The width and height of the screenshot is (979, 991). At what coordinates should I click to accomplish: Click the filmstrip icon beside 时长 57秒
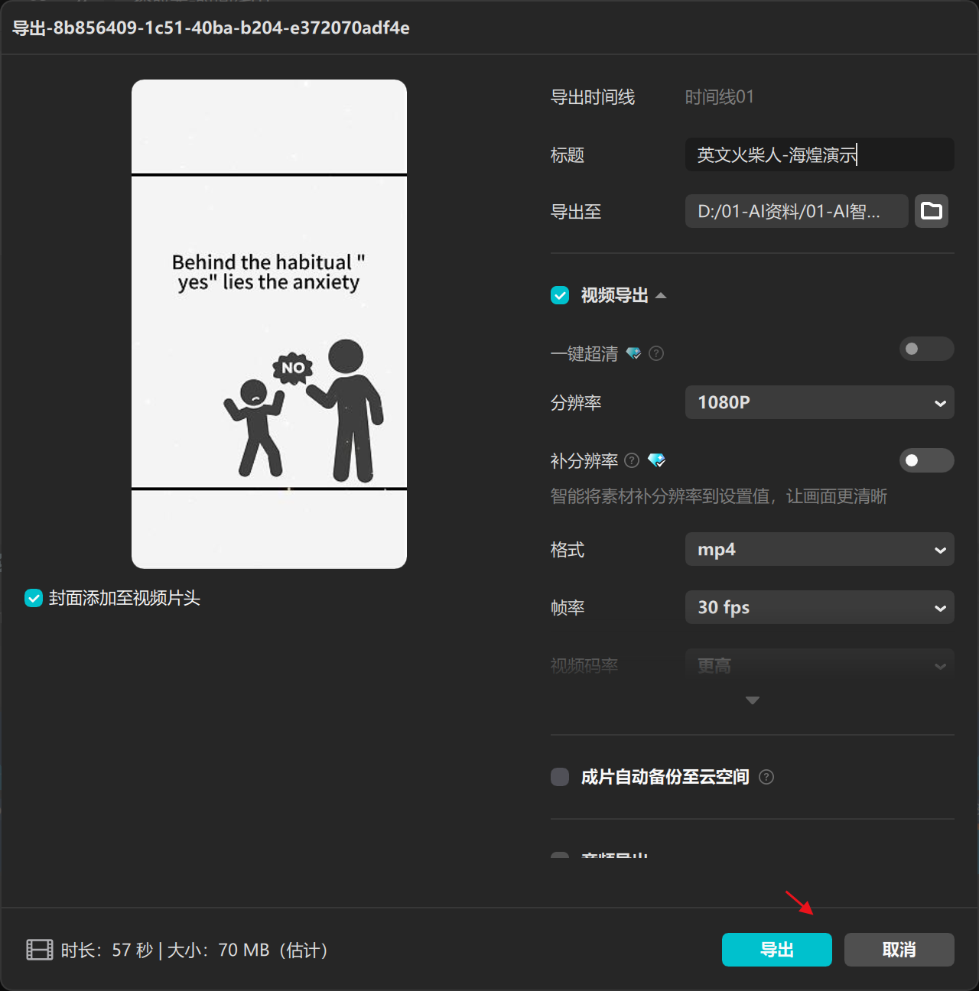[38, 950]
